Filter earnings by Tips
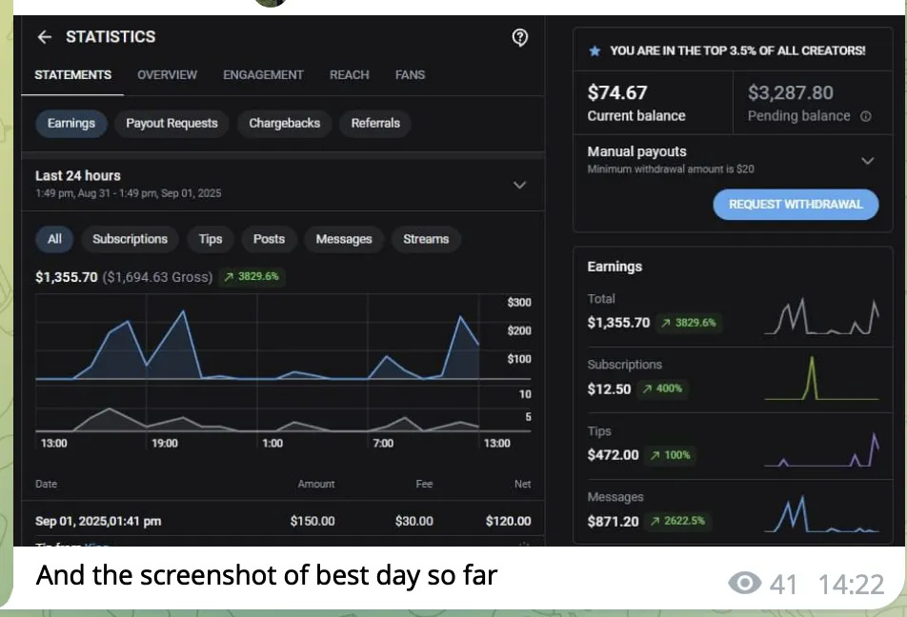 (x=211, y=239)
